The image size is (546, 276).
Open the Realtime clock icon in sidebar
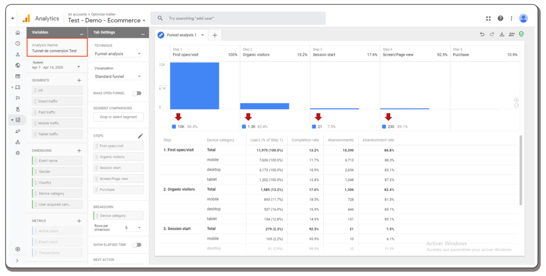(18, 44)
